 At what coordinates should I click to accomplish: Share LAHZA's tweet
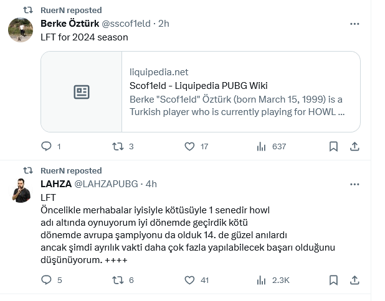pyautogui.click(x=354, y=280)
